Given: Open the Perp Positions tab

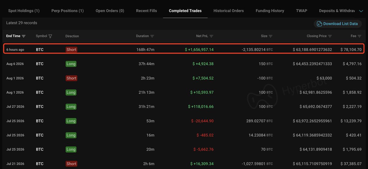Looking at the screenshot, I should click(x=67, y=11).
